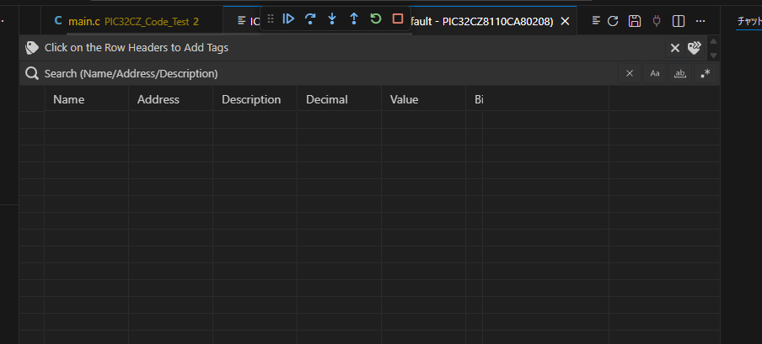Click the refresh icon in editor toolbar
762x344 pixels.
click(x=613, y=20)
